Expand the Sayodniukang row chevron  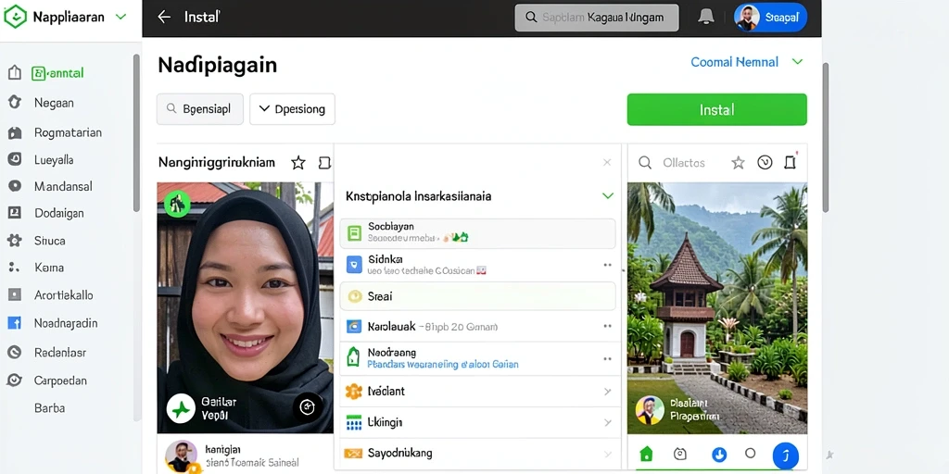[607, 453]
